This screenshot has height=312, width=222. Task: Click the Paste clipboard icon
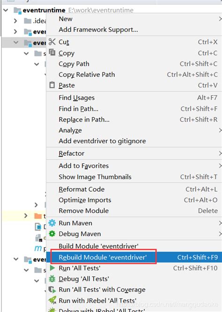pyautogui.click(x=52, y=85)
